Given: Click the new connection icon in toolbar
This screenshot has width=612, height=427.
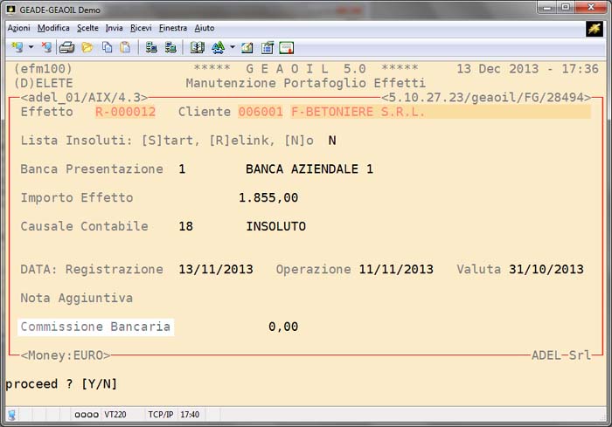Looking at the screenshot, I should tap(17, 47).
